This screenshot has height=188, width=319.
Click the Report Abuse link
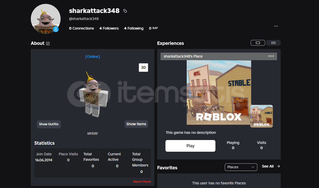[142, 182]
